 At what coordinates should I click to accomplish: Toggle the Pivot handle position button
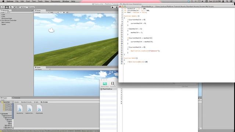pyautogui.click(x=23, y=7)
